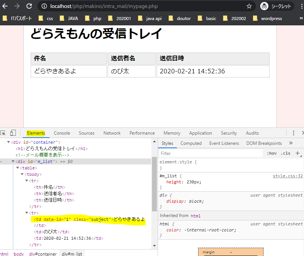Select the DOM Breakpoints sidebar tab
Screen dimensions: 304x256
[x=264, y=143]
